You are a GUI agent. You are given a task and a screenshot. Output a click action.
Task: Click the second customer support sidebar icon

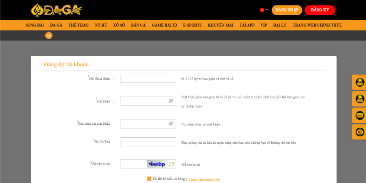pyautogui.click(x=360, y=99)
